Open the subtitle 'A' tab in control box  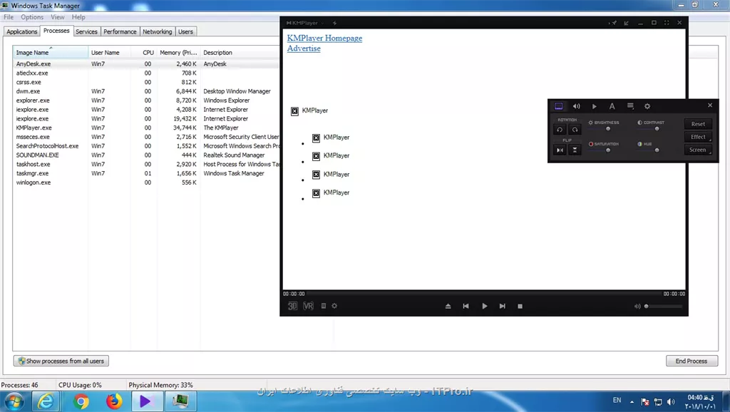pos(612,106)
